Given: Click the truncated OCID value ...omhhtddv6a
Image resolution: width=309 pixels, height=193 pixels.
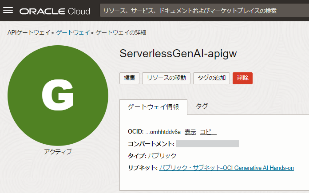Looking at the screenshot, I should tap(163, 132).
